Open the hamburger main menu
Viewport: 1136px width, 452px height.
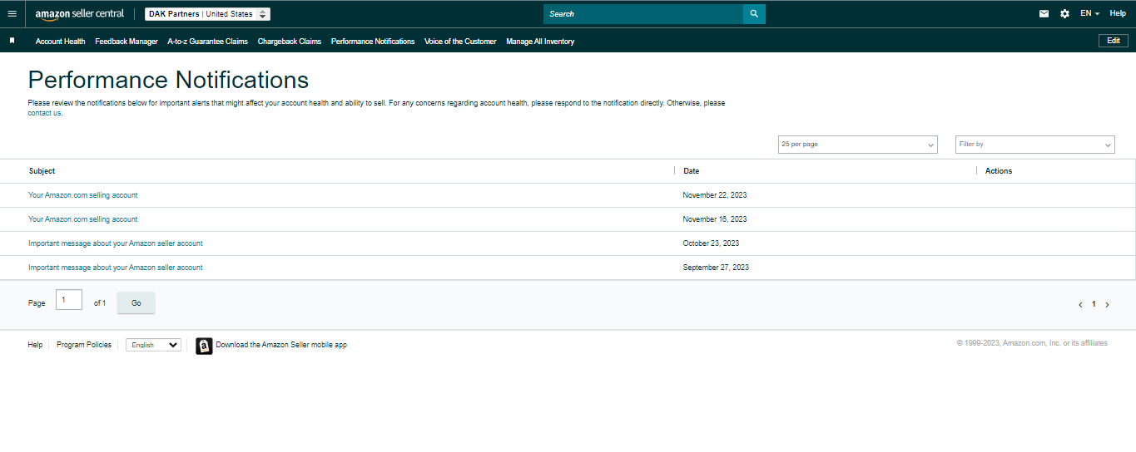point(12,14)
